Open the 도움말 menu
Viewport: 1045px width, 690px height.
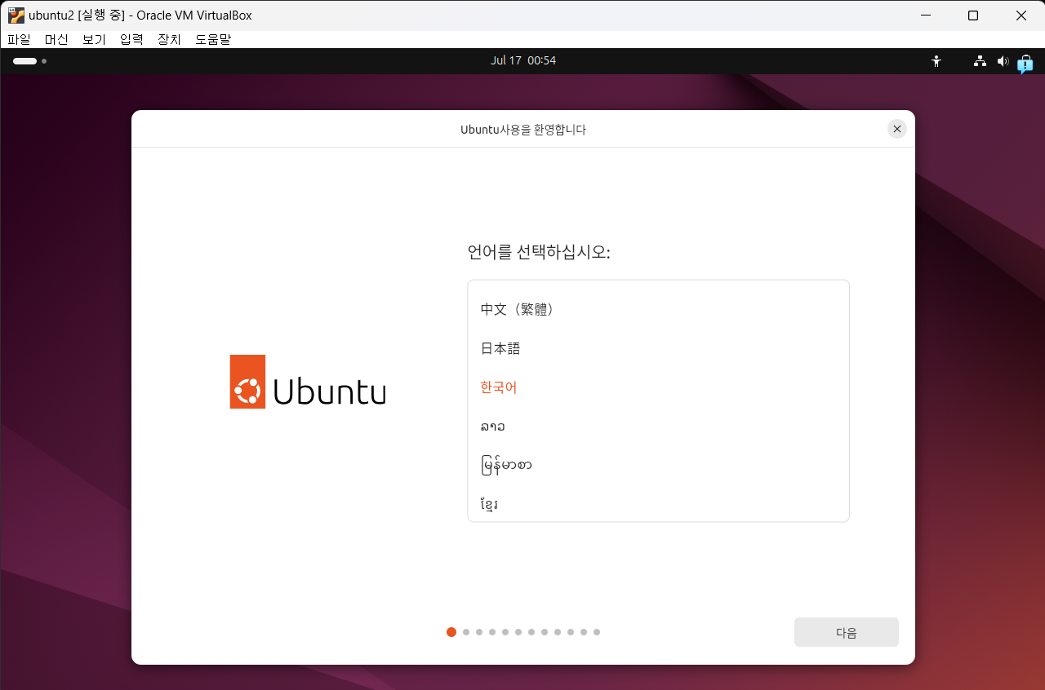213,39
